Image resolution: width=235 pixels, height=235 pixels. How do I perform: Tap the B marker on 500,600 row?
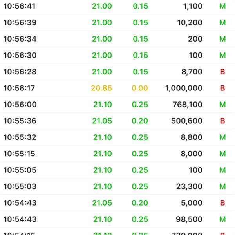coord(222,121)
